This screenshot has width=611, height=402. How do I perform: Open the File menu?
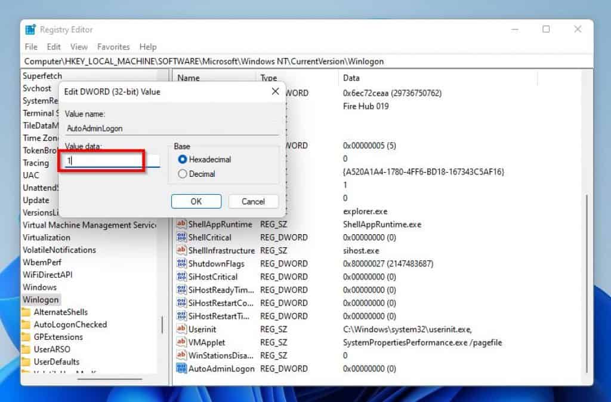(x=31, y=47)
